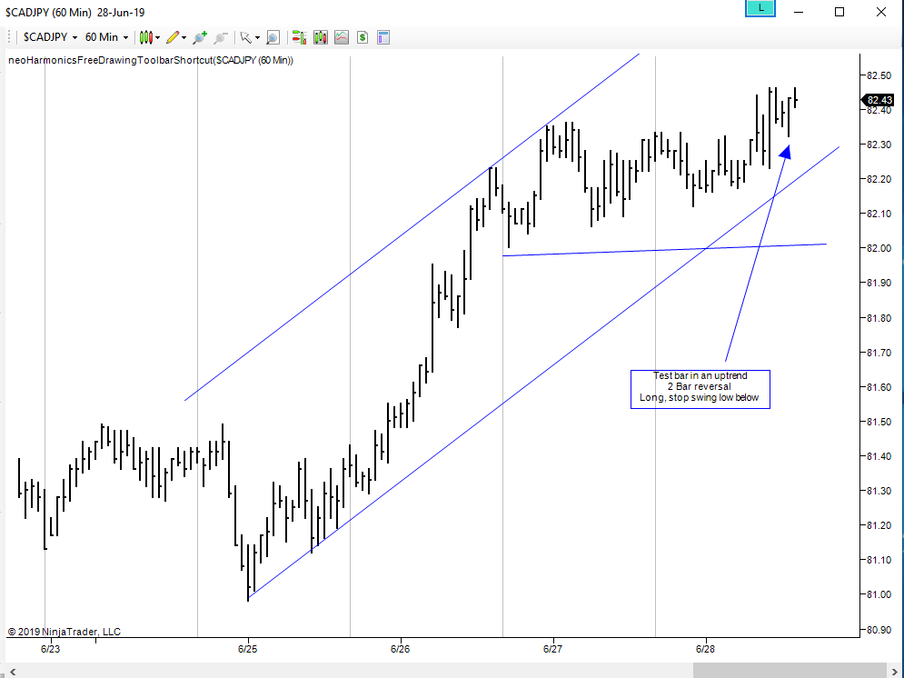Click the 82.00 price axis label
The height and width of the screenshot is (678, 904).
click(879, 248)
